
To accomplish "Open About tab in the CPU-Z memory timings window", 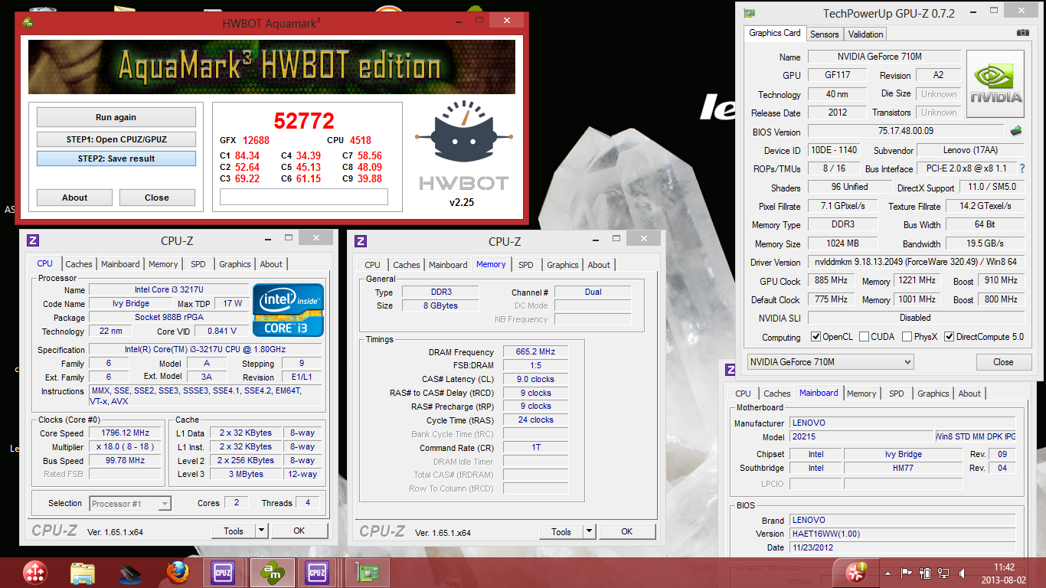I will [x=599, y=265].
